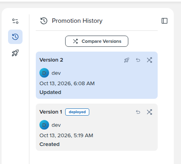Click the Promotion History clock icon
This screenshot has width=181, height=164.
[x=44, y=21]
